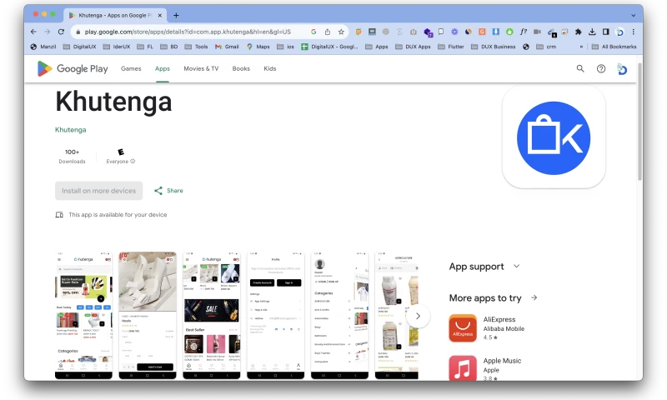Viewport: 667px width, 400px height.
Task: Click the Khutenga app icon image
Action: 554,137
